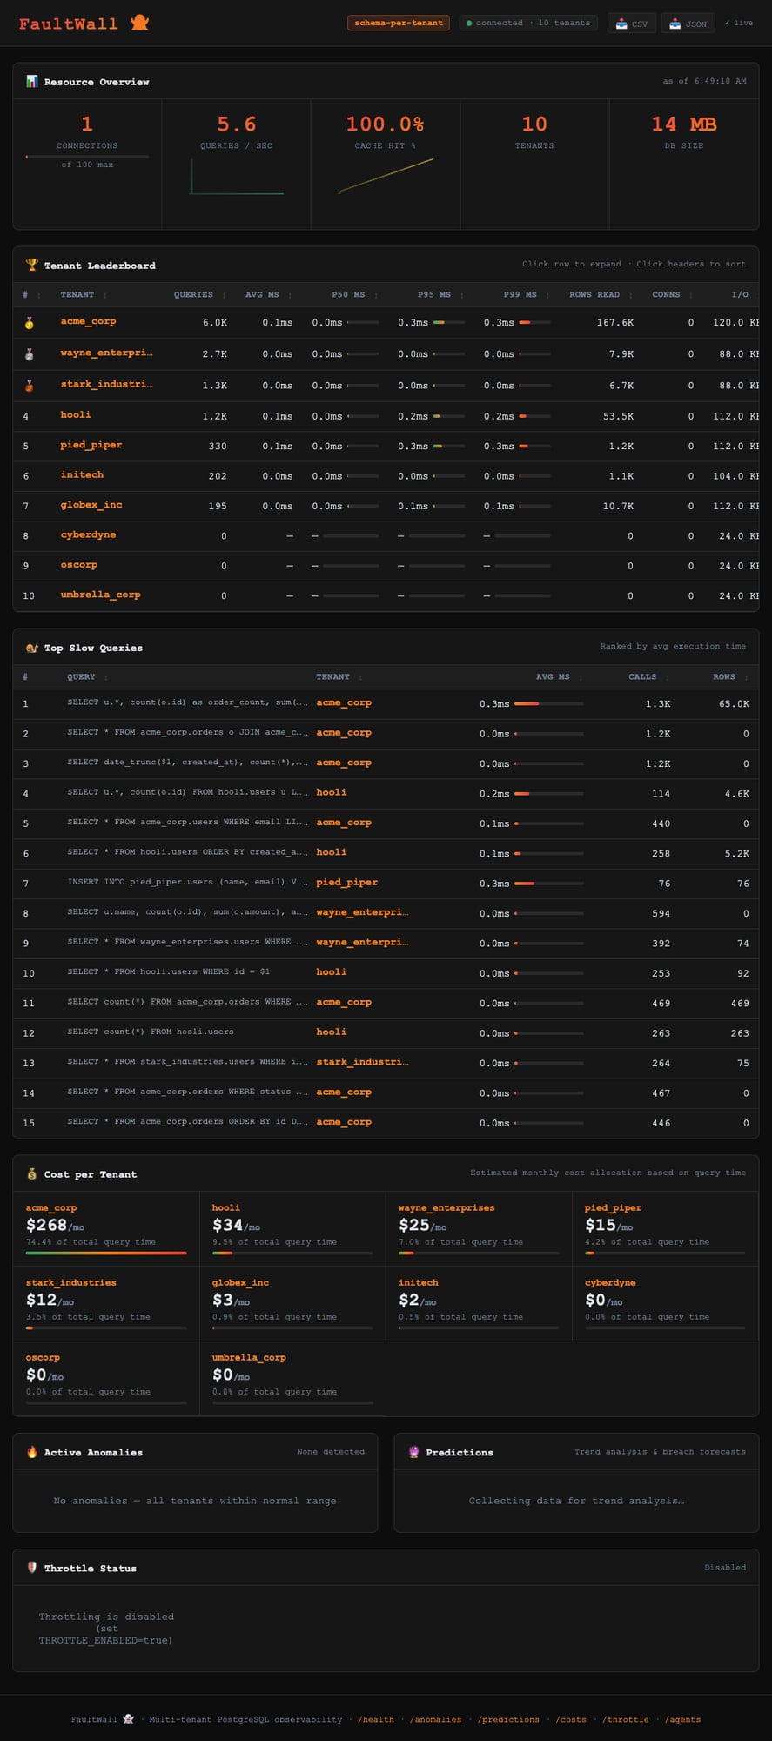Expand the initech leaderboard row
The image size is (772, 1741).
(386, 476)
